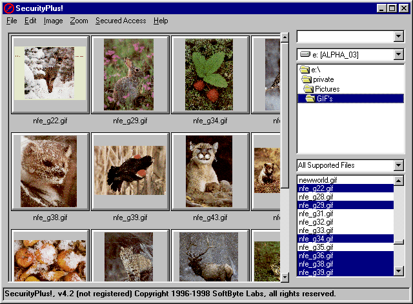
Task: Minimize the SecurityPlus! window
Action: 381,8
